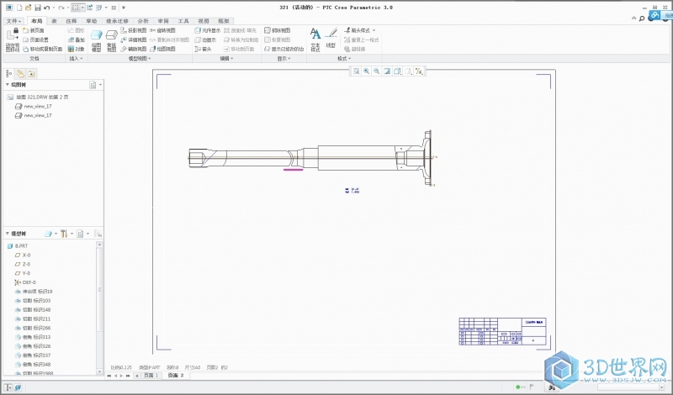Select the X-0 datum plane
The width and height of the screenshot is (673, 395).
coord(23,255)
